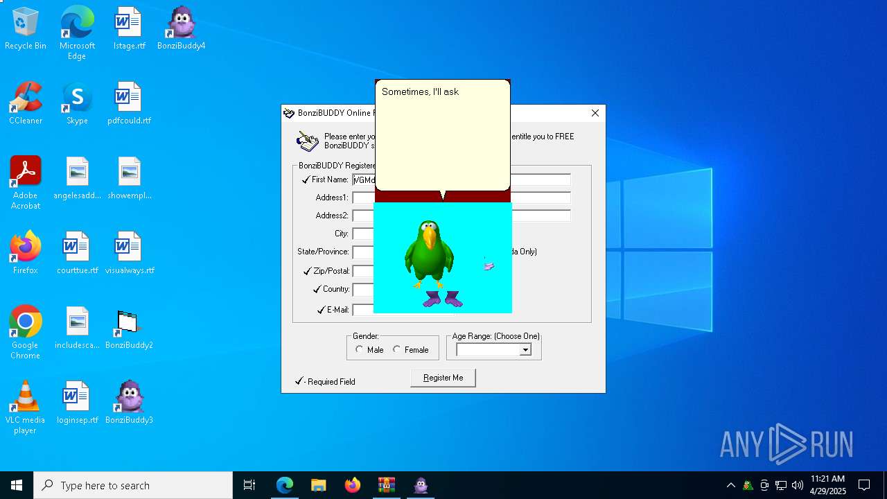Viewport: 887px width, 499px height.
Task: Close the BonziBUDDY registration dialog
Action: (595, 113)
